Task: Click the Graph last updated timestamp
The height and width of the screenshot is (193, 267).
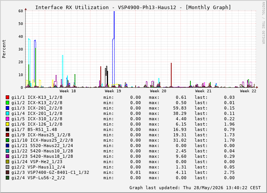Action: (195, 188)
